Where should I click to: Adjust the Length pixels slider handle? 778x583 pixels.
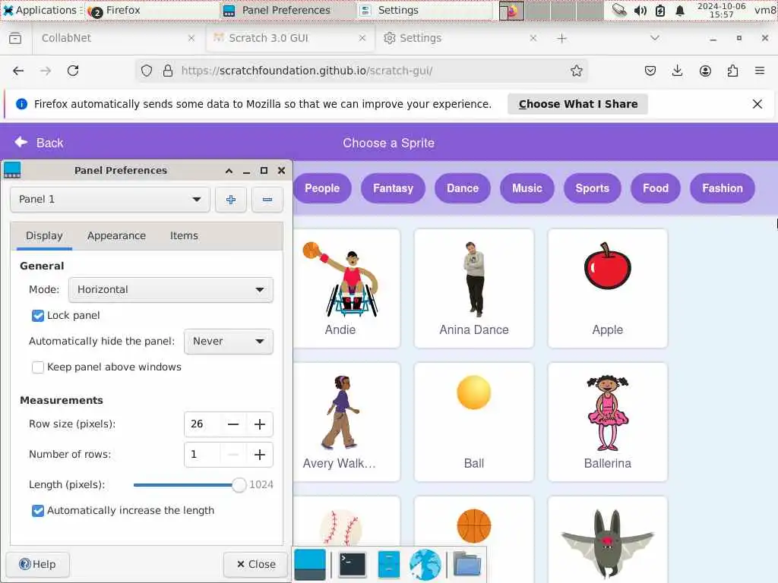coord(239,485)
